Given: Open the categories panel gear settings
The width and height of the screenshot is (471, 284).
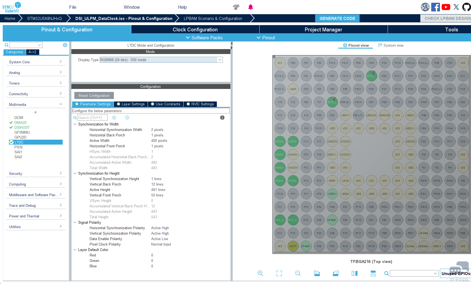Looking at the screenshot, I should point(65,45).
